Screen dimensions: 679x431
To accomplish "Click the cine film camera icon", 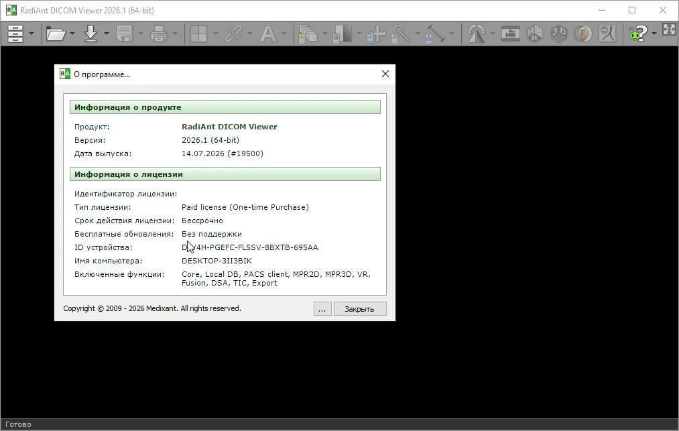I will (x=511, y=34).
